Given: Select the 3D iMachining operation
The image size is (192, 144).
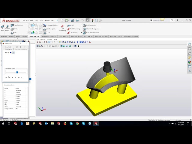Looking at the screenshot, I should [x=73, y=29].
